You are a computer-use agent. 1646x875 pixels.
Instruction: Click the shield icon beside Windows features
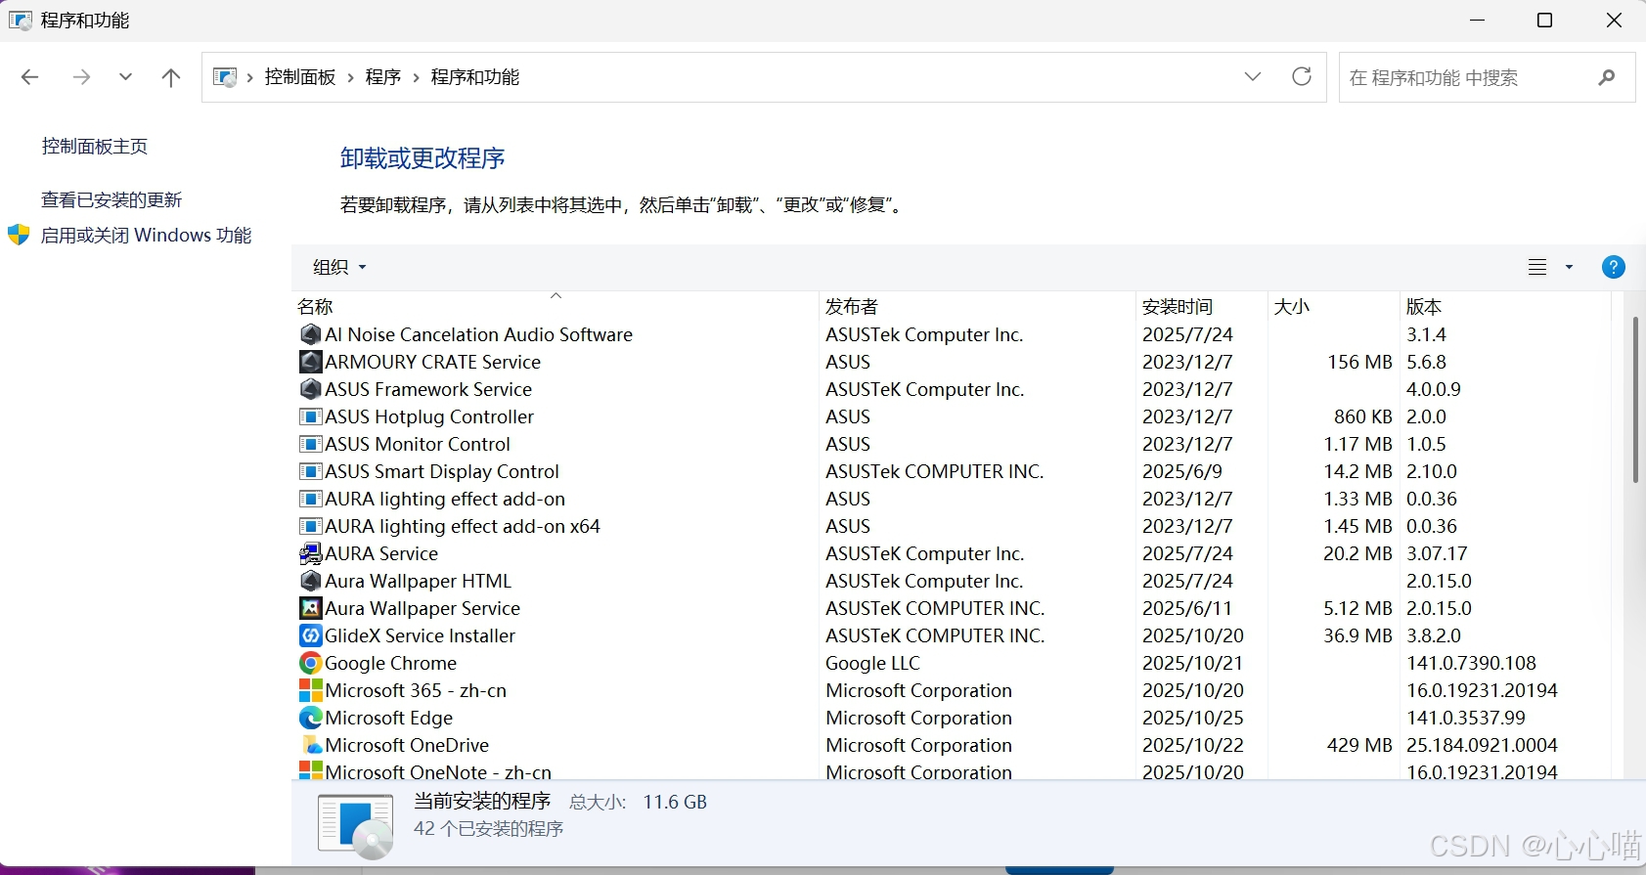pos(19,235)
